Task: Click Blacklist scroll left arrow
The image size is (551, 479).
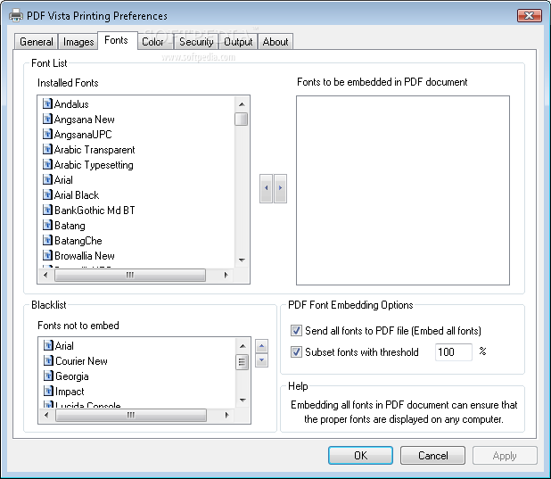Action: click(x=46, y=415)
